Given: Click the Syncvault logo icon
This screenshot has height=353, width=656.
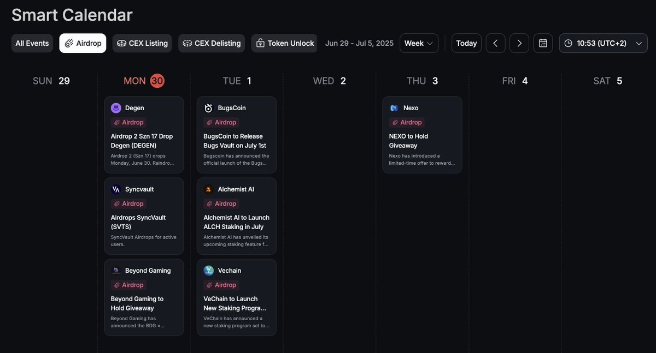Looking at the screenshot, I should [116, 189].
